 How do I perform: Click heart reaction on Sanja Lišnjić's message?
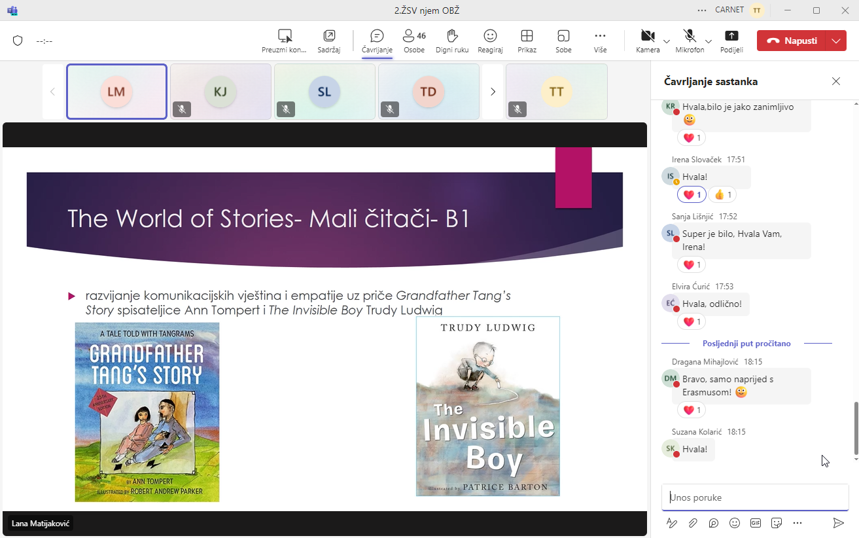(692, 264)
